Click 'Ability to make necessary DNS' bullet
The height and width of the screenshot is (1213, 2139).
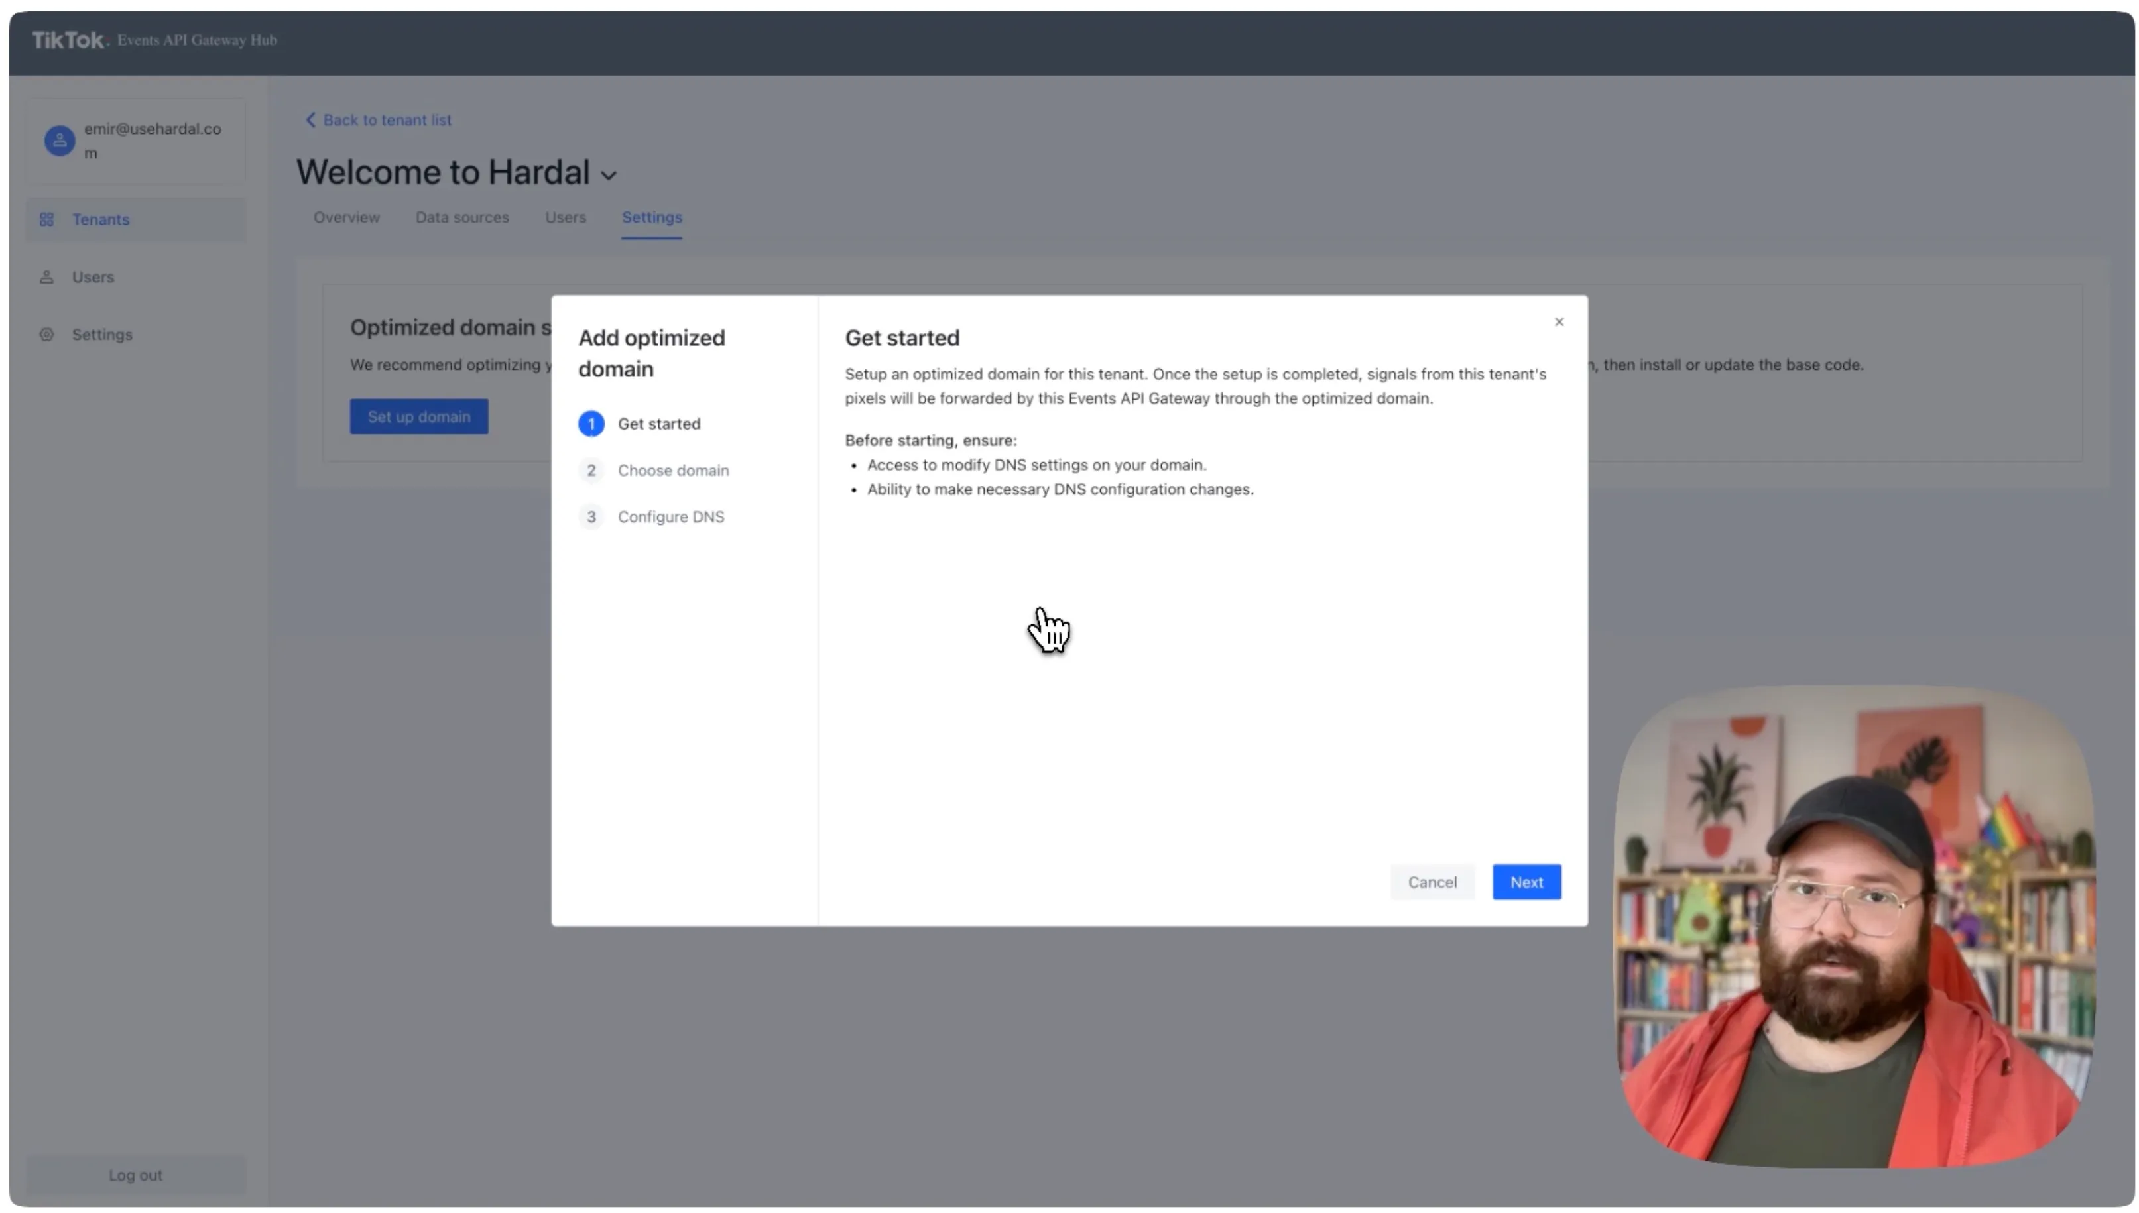point(1059,489)
